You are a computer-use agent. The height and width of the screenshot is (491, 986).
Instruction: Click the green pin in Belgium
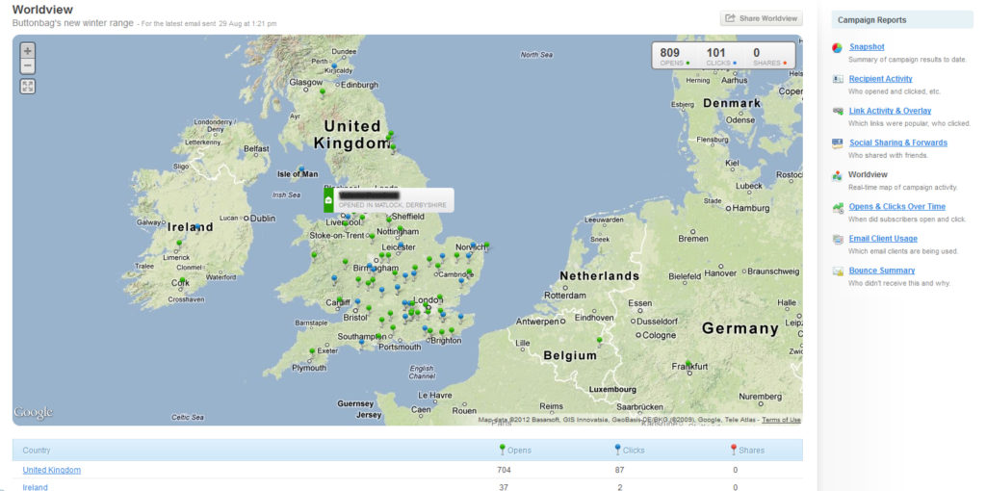click(599, 341)
